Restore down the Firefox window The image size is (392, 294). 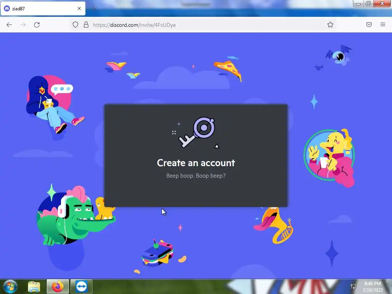(x=368, y=4)
